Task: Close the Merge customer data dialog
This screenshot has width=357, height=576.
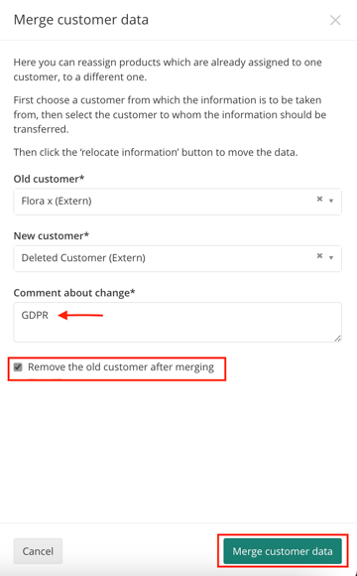Action: 335,20
